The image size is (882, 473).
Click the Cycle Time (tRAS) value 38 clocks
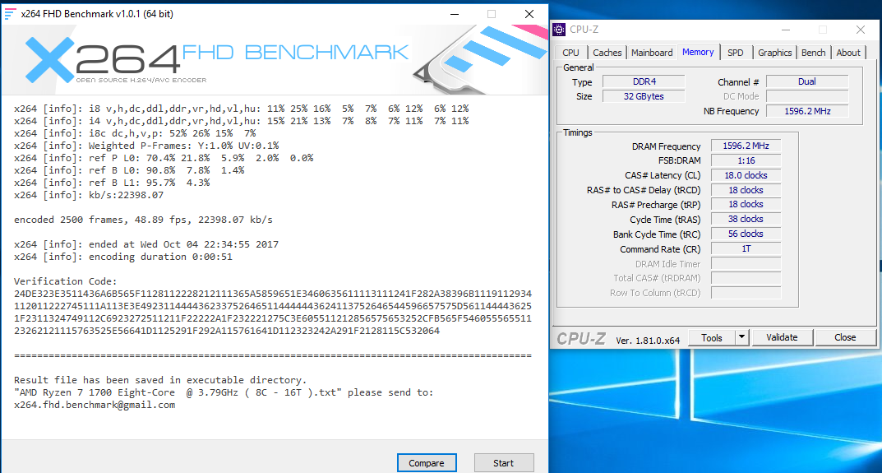[x=746, y=219]
